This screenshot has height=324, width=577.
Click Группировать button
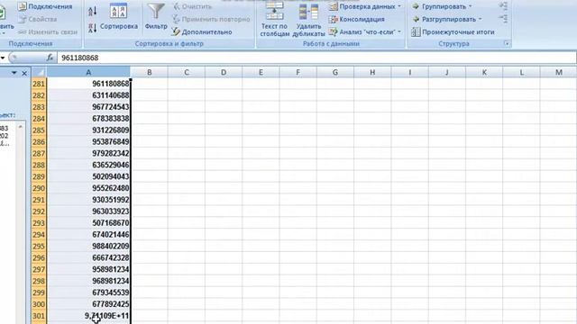coord(442,6)
